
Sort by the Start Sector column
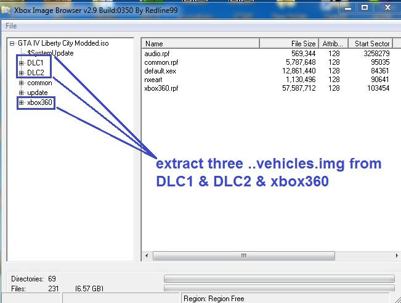point(371,44)
